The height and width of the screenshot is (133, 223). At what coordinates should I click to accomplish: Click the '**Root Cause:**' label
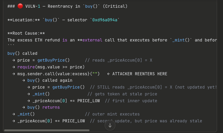point(26,33)
